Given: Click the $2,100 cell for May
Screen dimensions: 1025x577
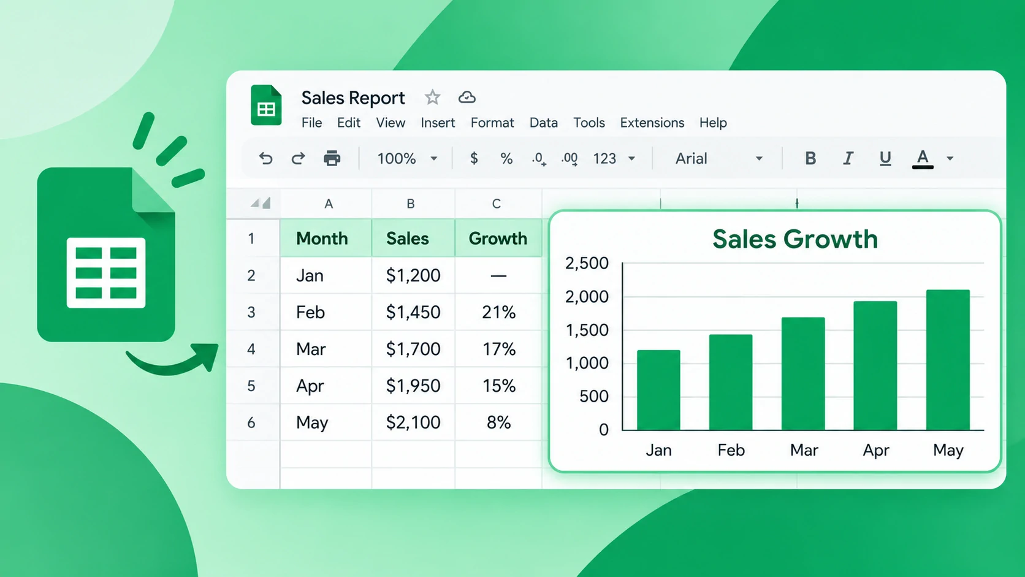Looking at the screenshot, I should click(413, 422).
